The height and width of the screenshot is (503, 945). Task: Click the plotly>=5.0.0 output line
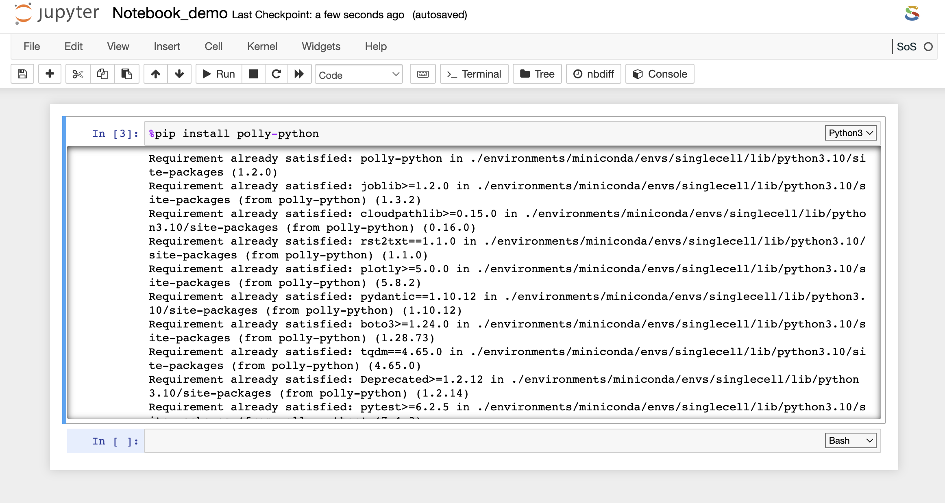(507, 276)
